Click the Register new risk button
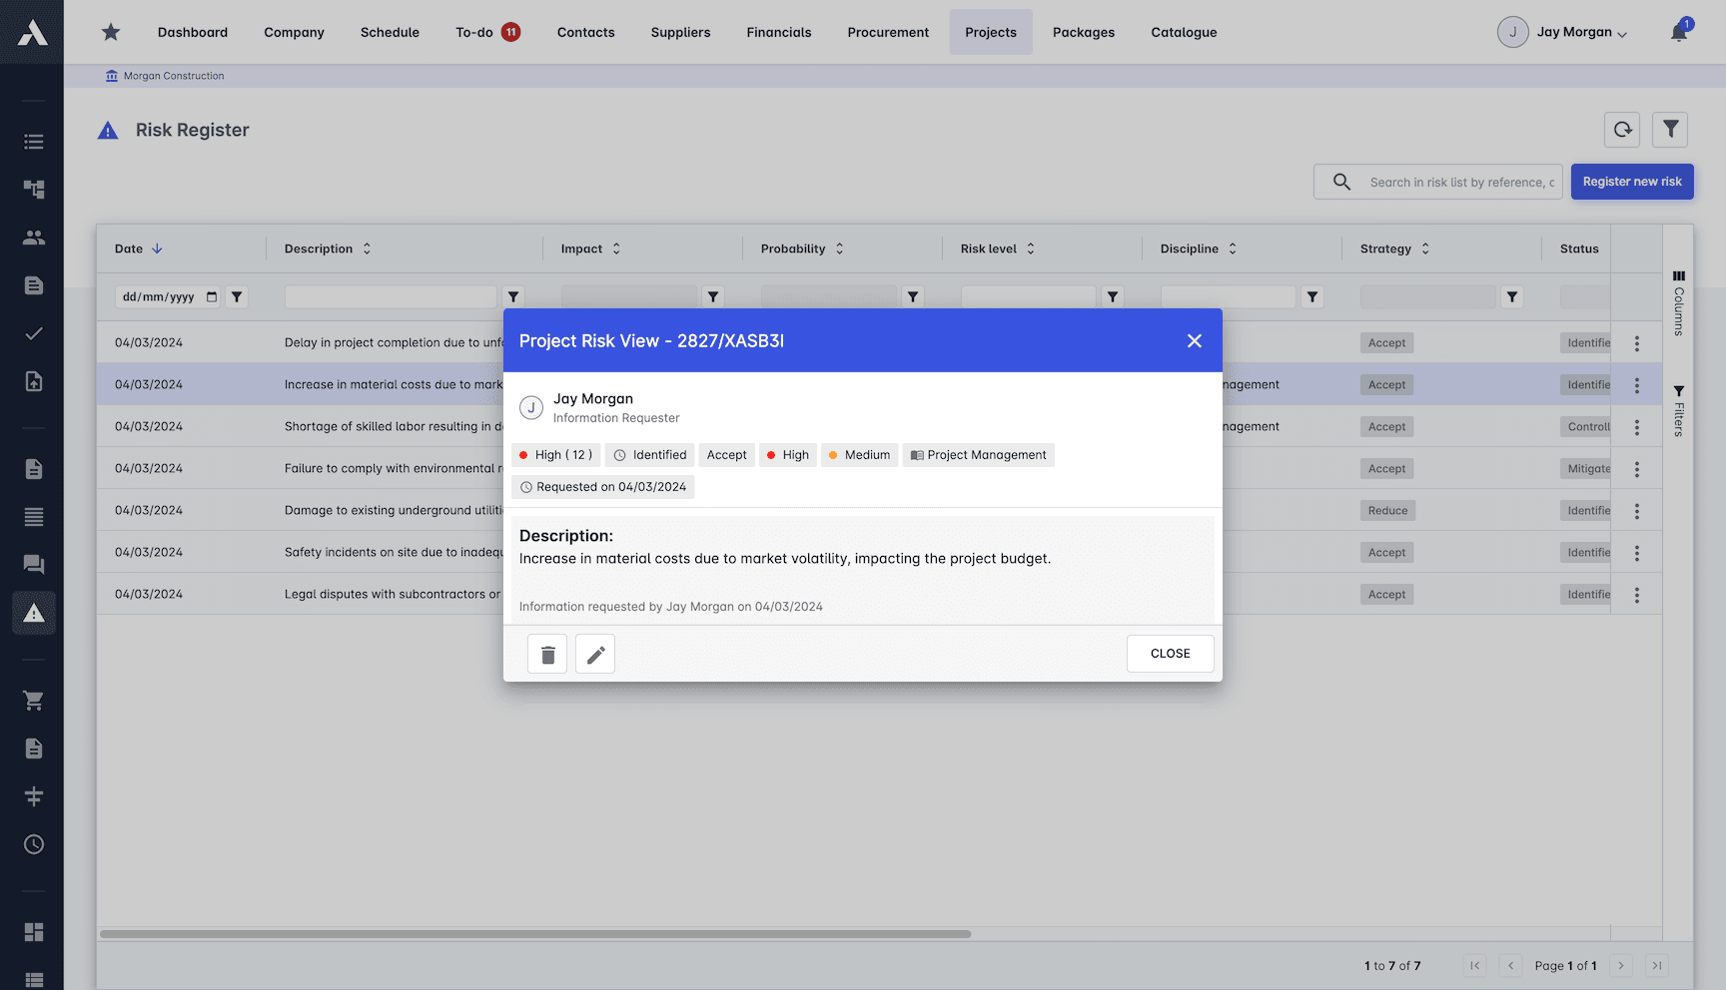Viewport: 1726px width, 990px height. 1632,182
